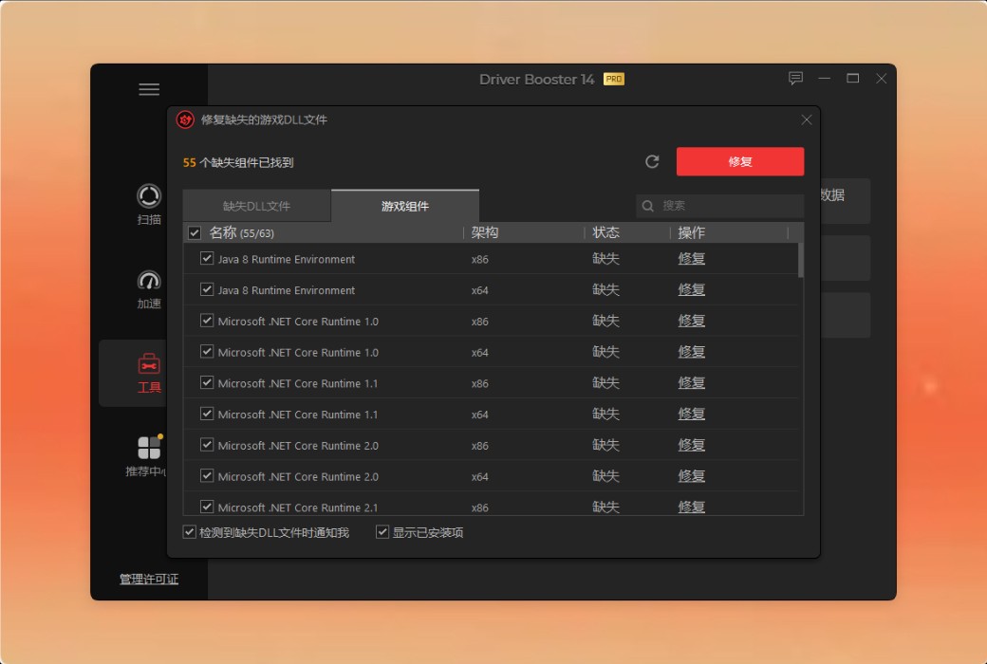Click the feedback chat icon in title bar
This screenshot has width=987, height=664.
tap(795, 79)
